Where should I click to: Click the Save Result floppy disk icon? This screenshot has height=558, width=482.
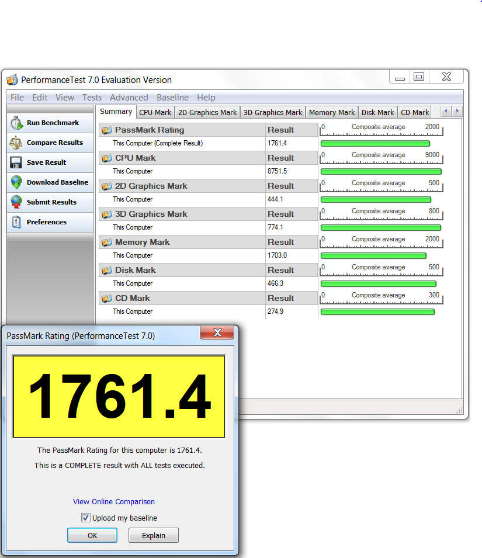16,162
